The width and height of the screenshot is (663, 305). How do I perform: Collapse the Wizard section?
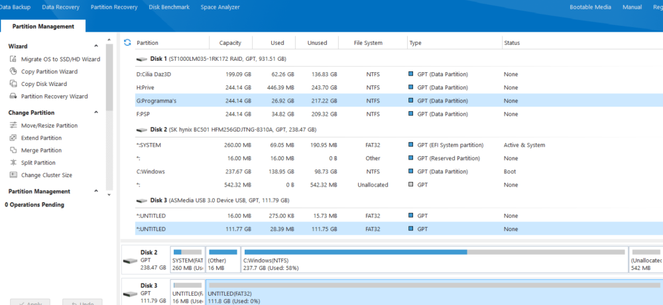click(96, 46)
